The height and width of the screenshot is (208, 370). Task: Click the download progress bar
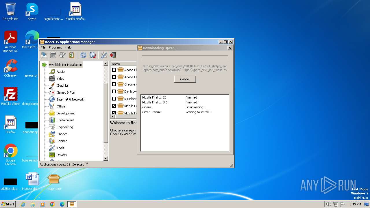coord(185,58)
